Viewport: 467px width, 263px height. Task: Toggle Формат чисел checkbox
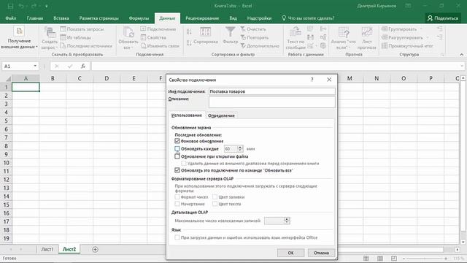[177, 197]
